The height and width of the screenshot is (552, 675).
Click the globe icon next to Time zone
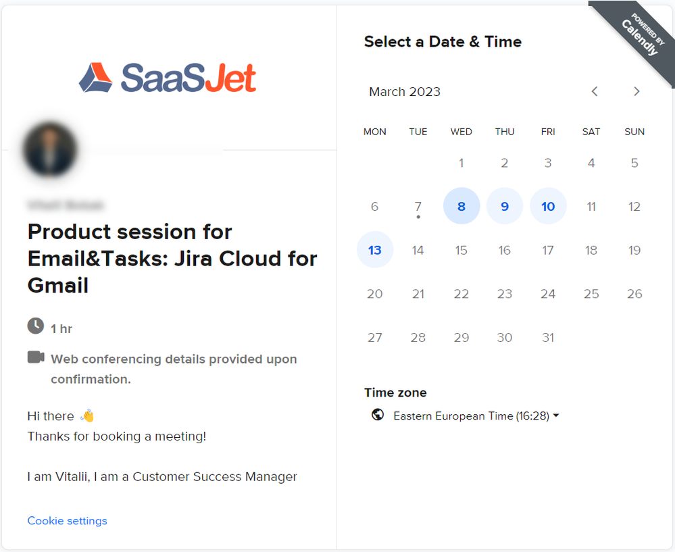(378, 416)
